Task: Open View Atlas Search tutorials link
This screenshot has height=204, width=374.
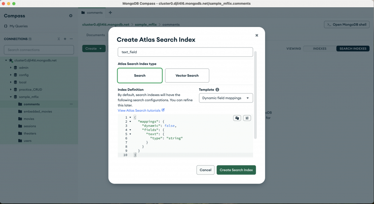Action: click(139, 110)
